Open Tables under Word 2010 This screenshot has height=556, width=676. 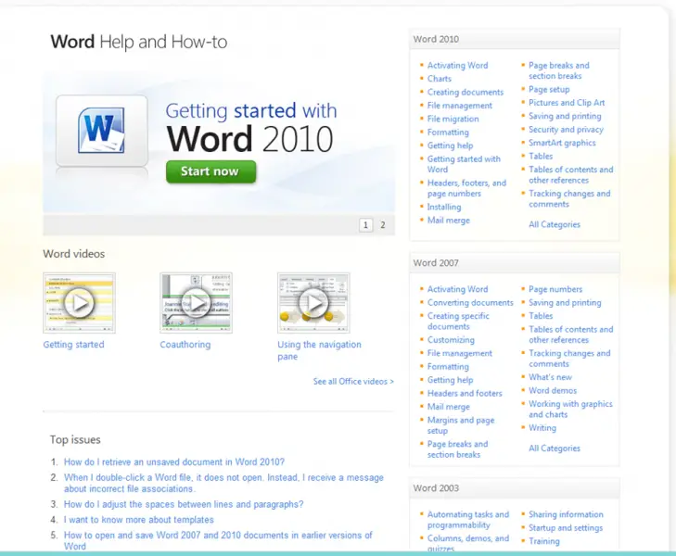point(541,157)
